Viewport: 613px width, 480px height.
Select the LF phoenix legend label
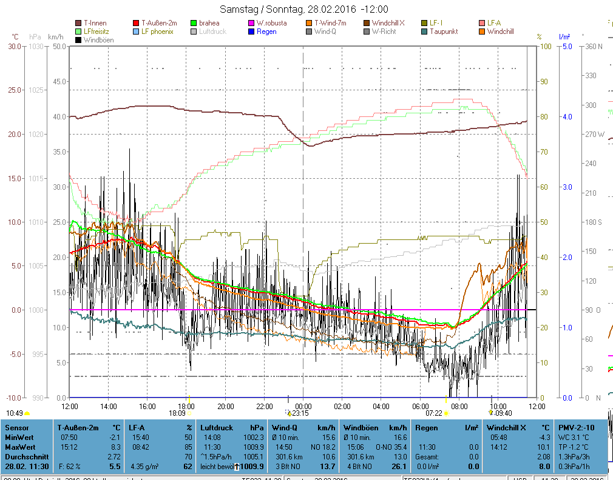157,32
